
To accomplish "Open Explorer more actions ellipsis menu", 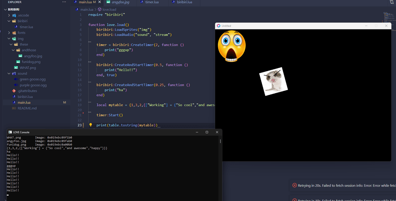I will [64, 2].
